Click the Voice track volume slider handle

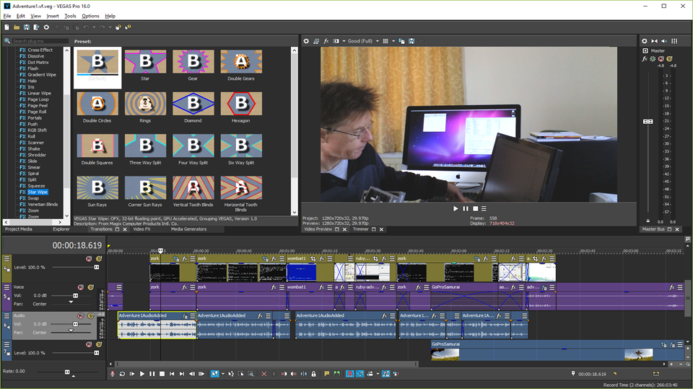75,295
